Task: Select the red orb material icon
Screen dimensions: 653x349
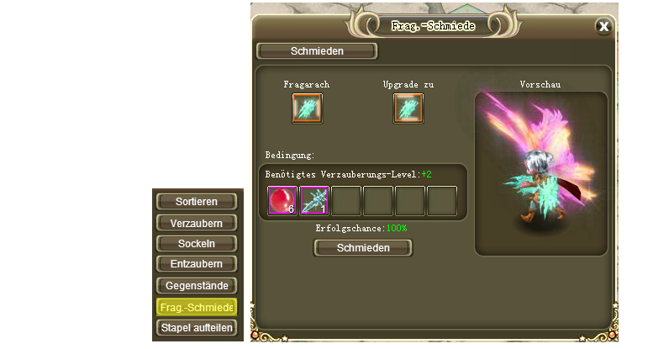Action: pos(282,200)
